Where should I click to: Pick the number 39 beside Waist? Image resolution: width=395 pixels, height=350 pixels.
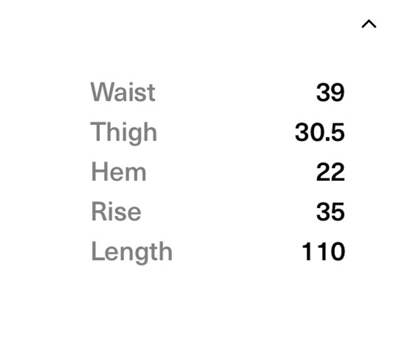click(x=330, y=93)
